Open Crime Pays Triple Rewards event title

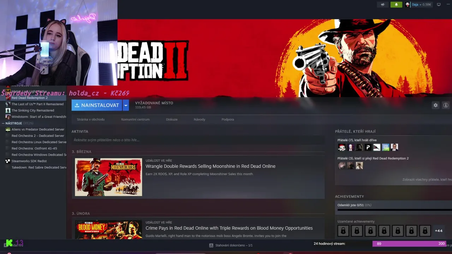pyautogui.click(x=229, y=228)
